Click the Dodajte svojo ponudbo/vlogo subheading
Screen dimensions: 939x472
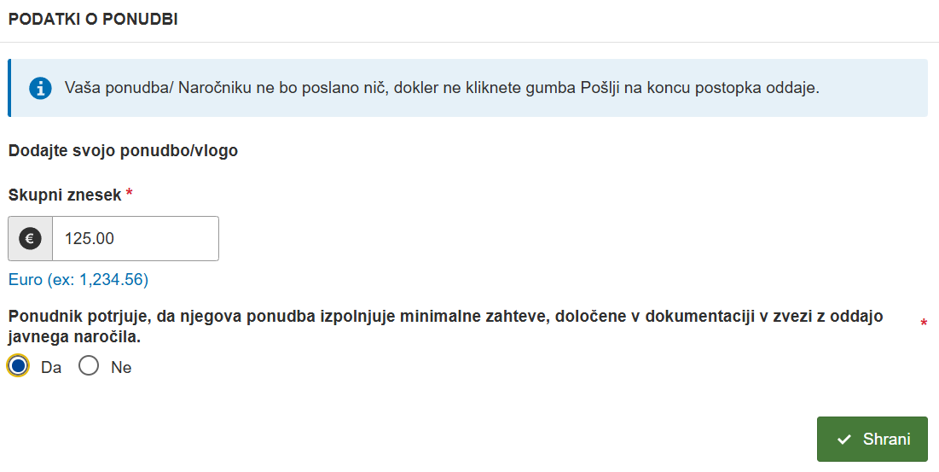tap(123, 150)
